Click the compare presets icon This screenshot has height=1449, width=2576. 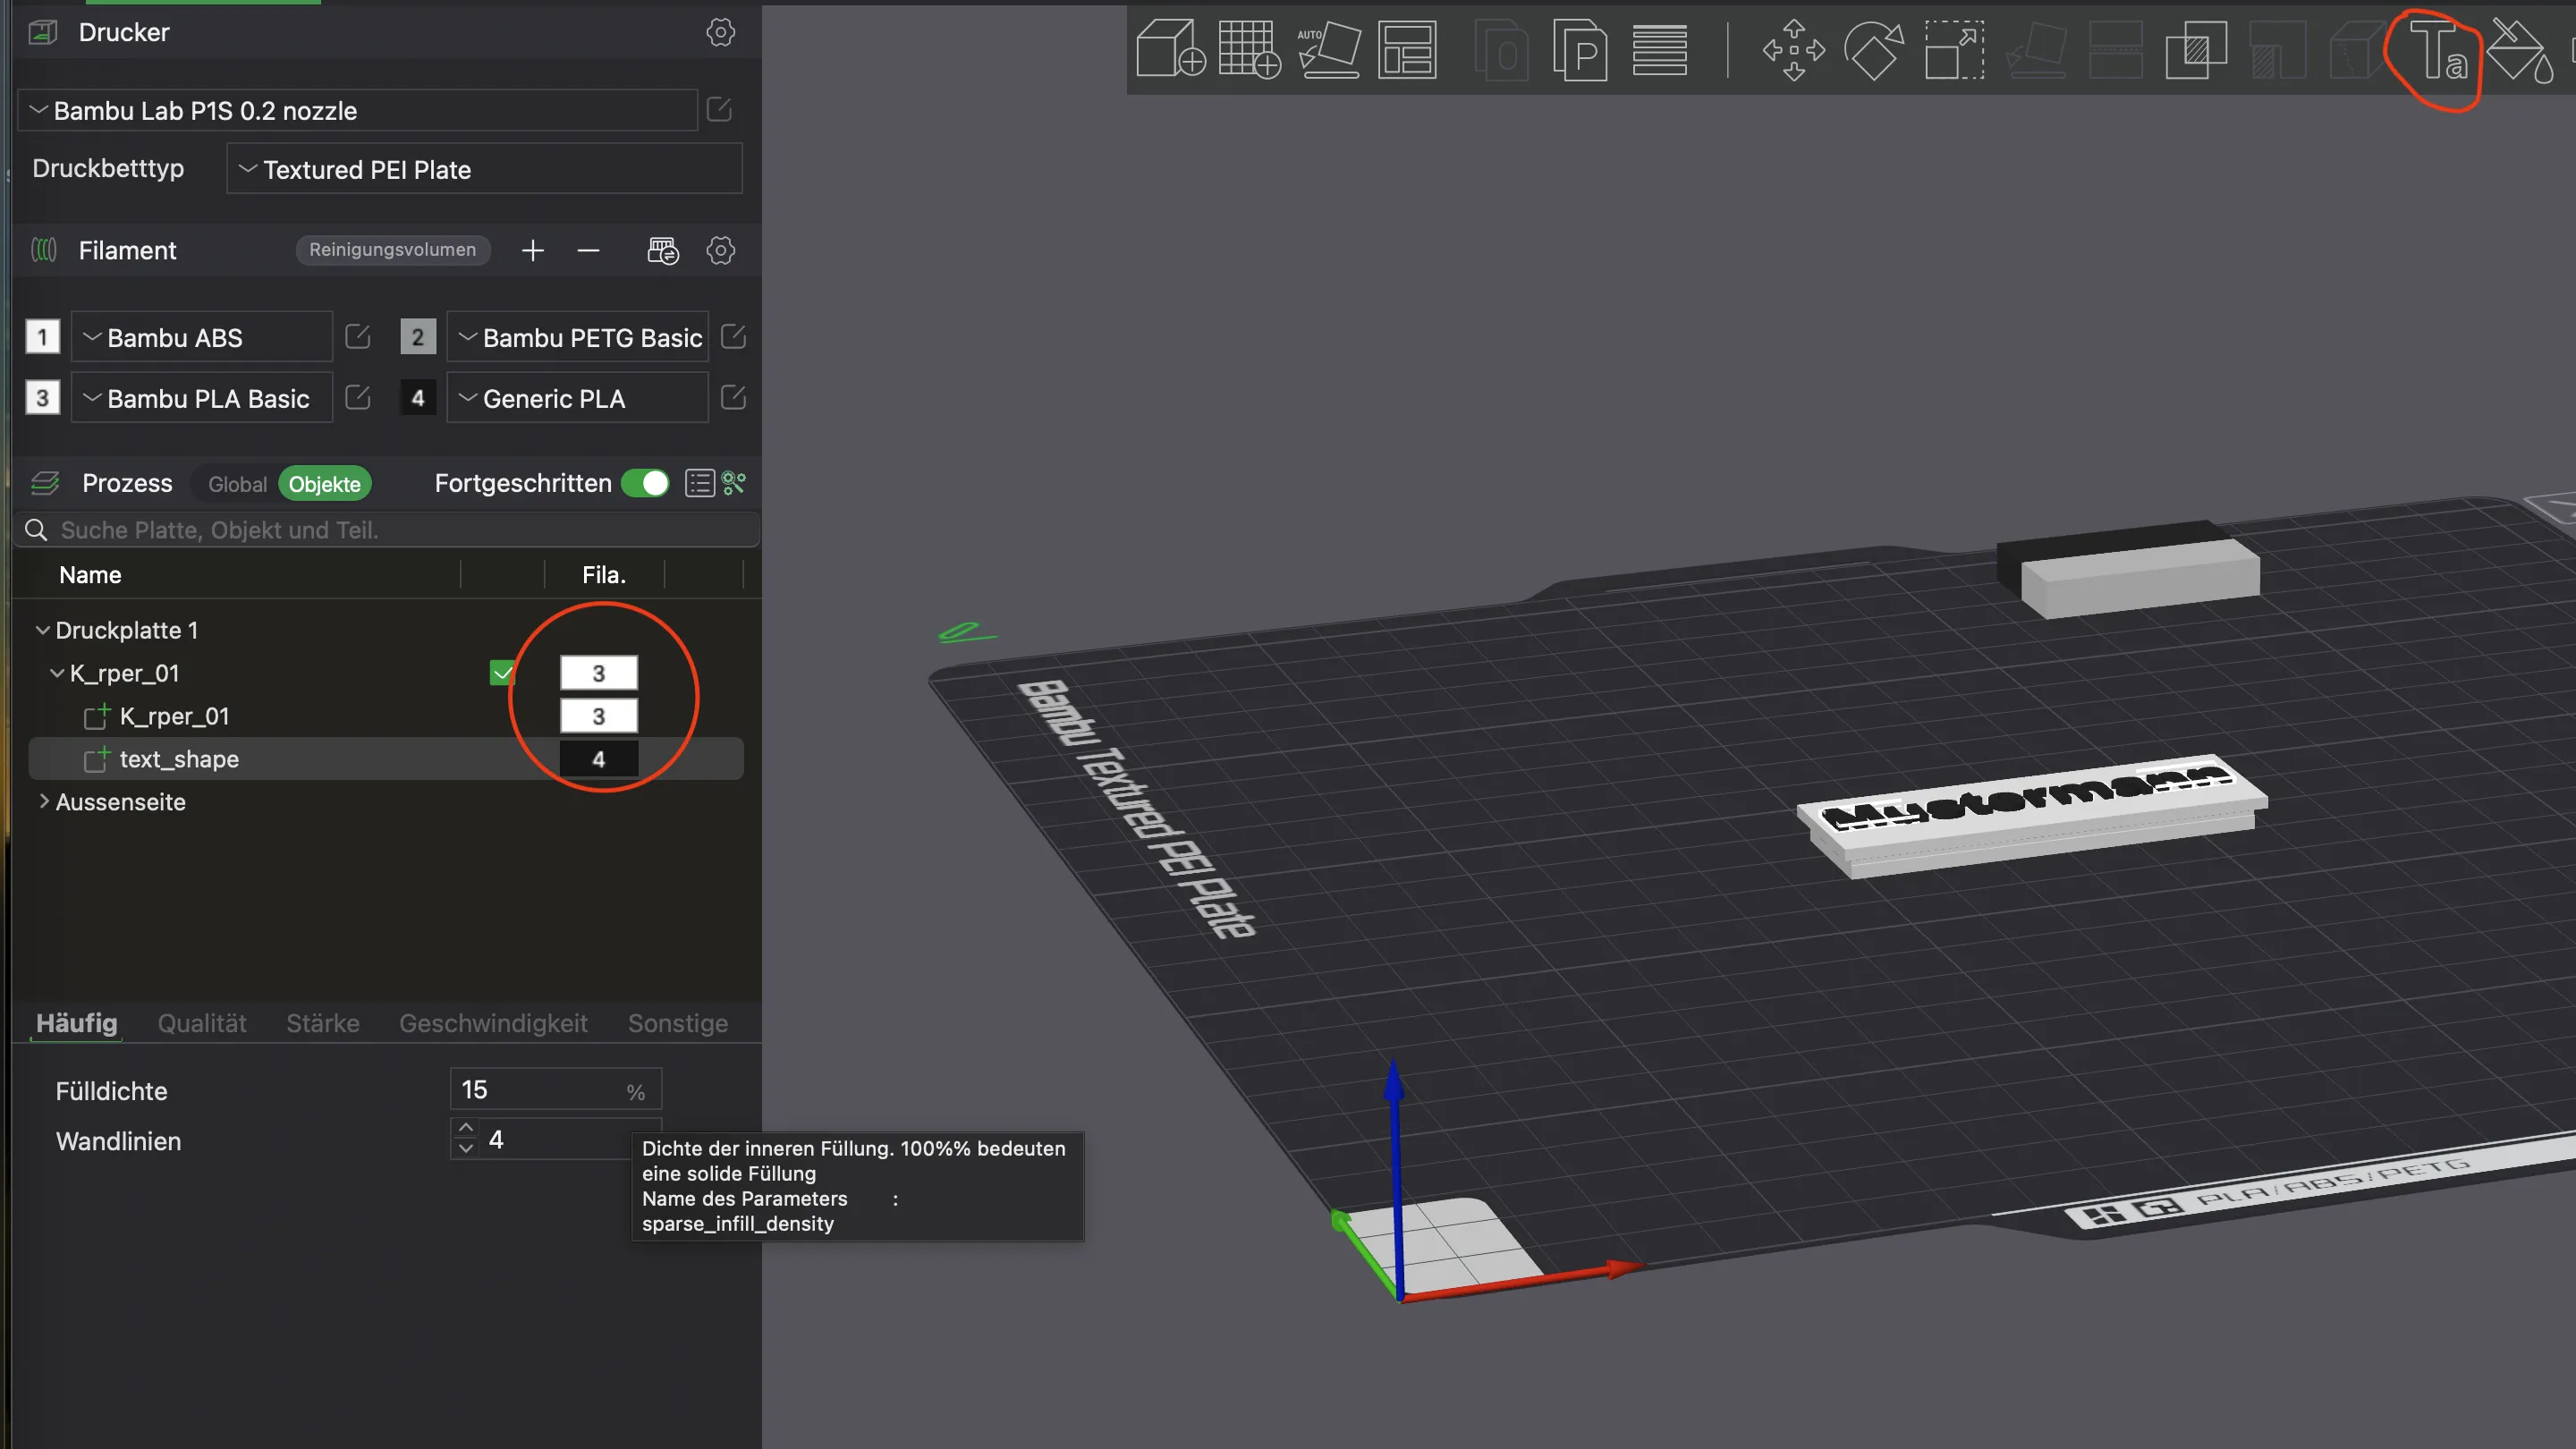(734, 483)
